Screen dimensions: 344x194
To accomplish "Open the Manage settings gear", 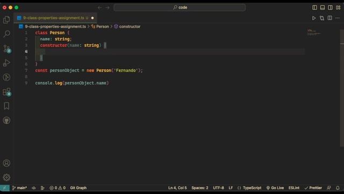I will pos(6,177).
